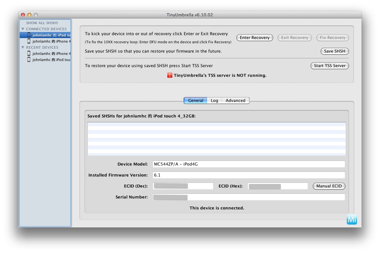Screen dimensions: 380x253
Task: Click the Device Model field
Action: tap(249, 164)
